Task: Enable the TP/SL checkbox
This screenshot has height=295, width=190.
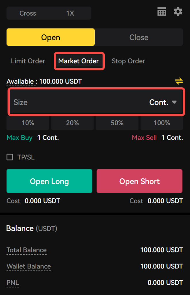Action: (9, 157)
